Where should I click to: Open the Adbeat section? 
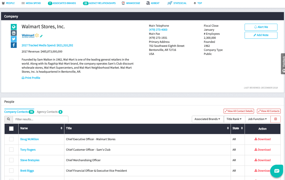pyautogui.click(x=153, y=3)
